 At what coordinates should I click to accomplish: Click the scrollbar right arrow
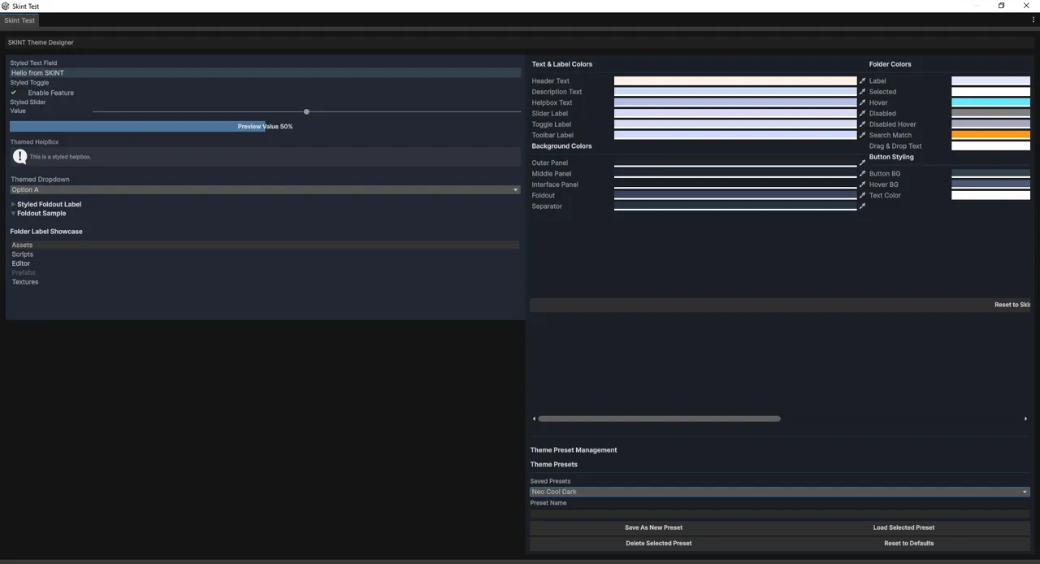pyautogui.click(x=1025, y=419)
